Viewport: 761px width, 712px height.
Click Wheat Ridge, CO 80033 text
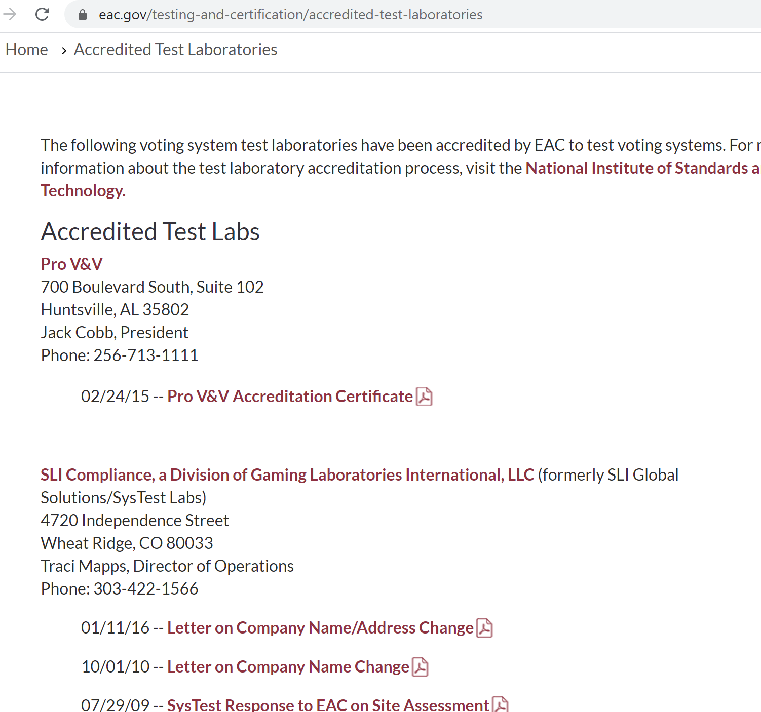pyautogui.click(x=127, y=543)
